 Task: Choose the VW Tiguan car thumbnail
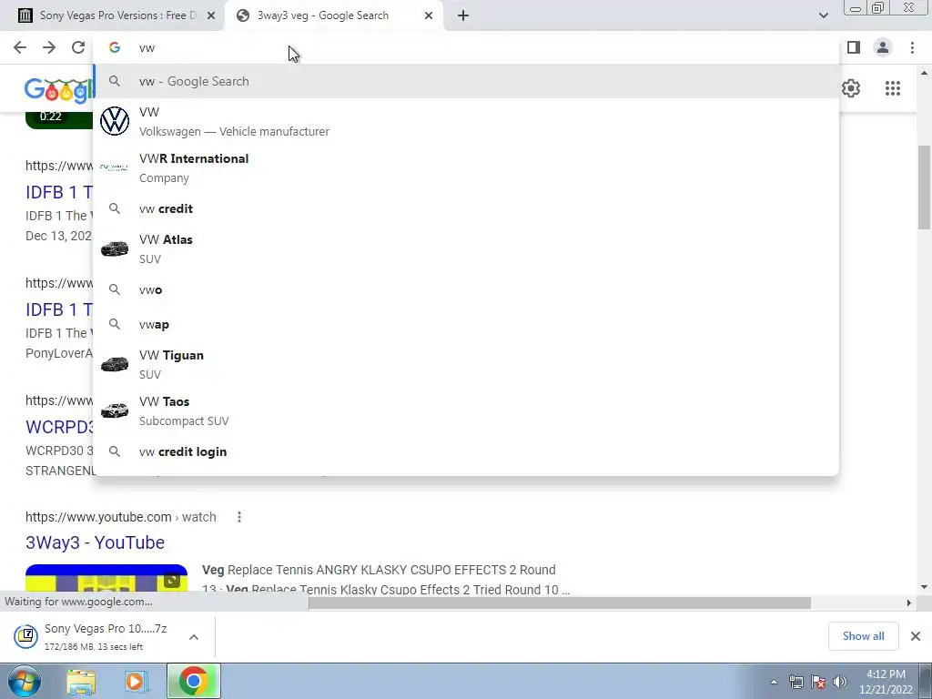(115, 364)
